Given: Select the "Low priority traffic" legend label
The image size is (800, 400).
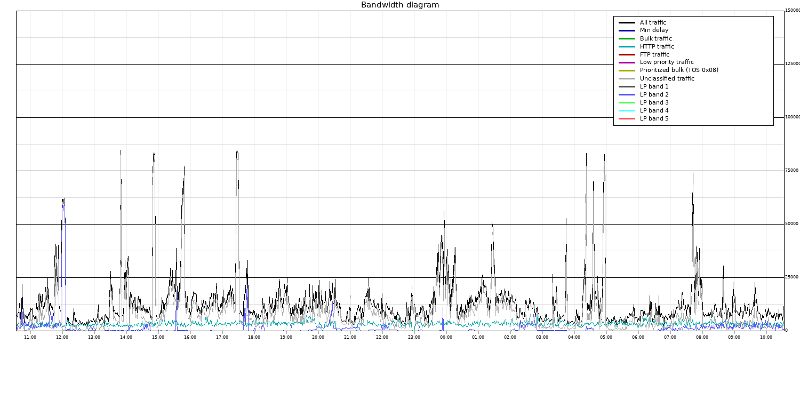Looking at the screenshot, I should point(667,62).
